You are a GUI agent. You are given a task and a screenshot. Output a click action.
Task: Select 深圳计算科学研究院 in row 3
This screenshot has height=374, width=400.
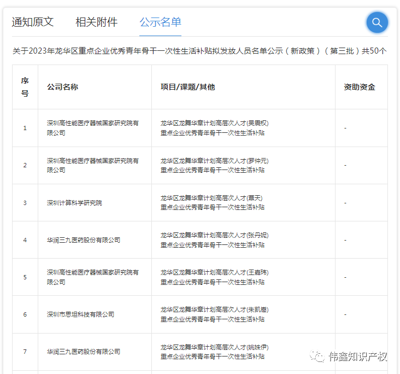pyautogui.click(x=74, y=203)
